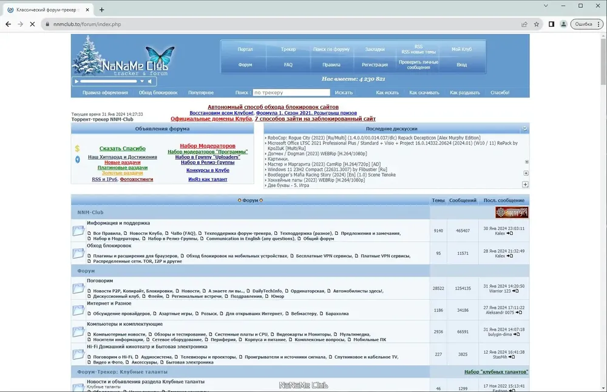This screenshot has height=392, width=607.
Task: Open the tab search chevron in title bar
Action: click(x=546, y=6)
